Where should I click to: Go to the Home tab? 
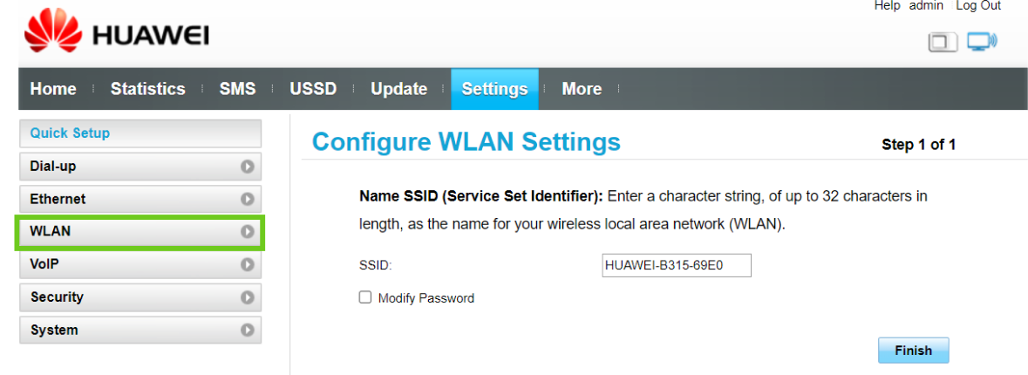coord(53,89)
